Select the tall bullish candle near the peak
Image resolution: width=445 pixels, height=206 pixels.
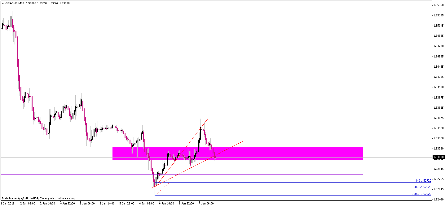coord(200,133)
